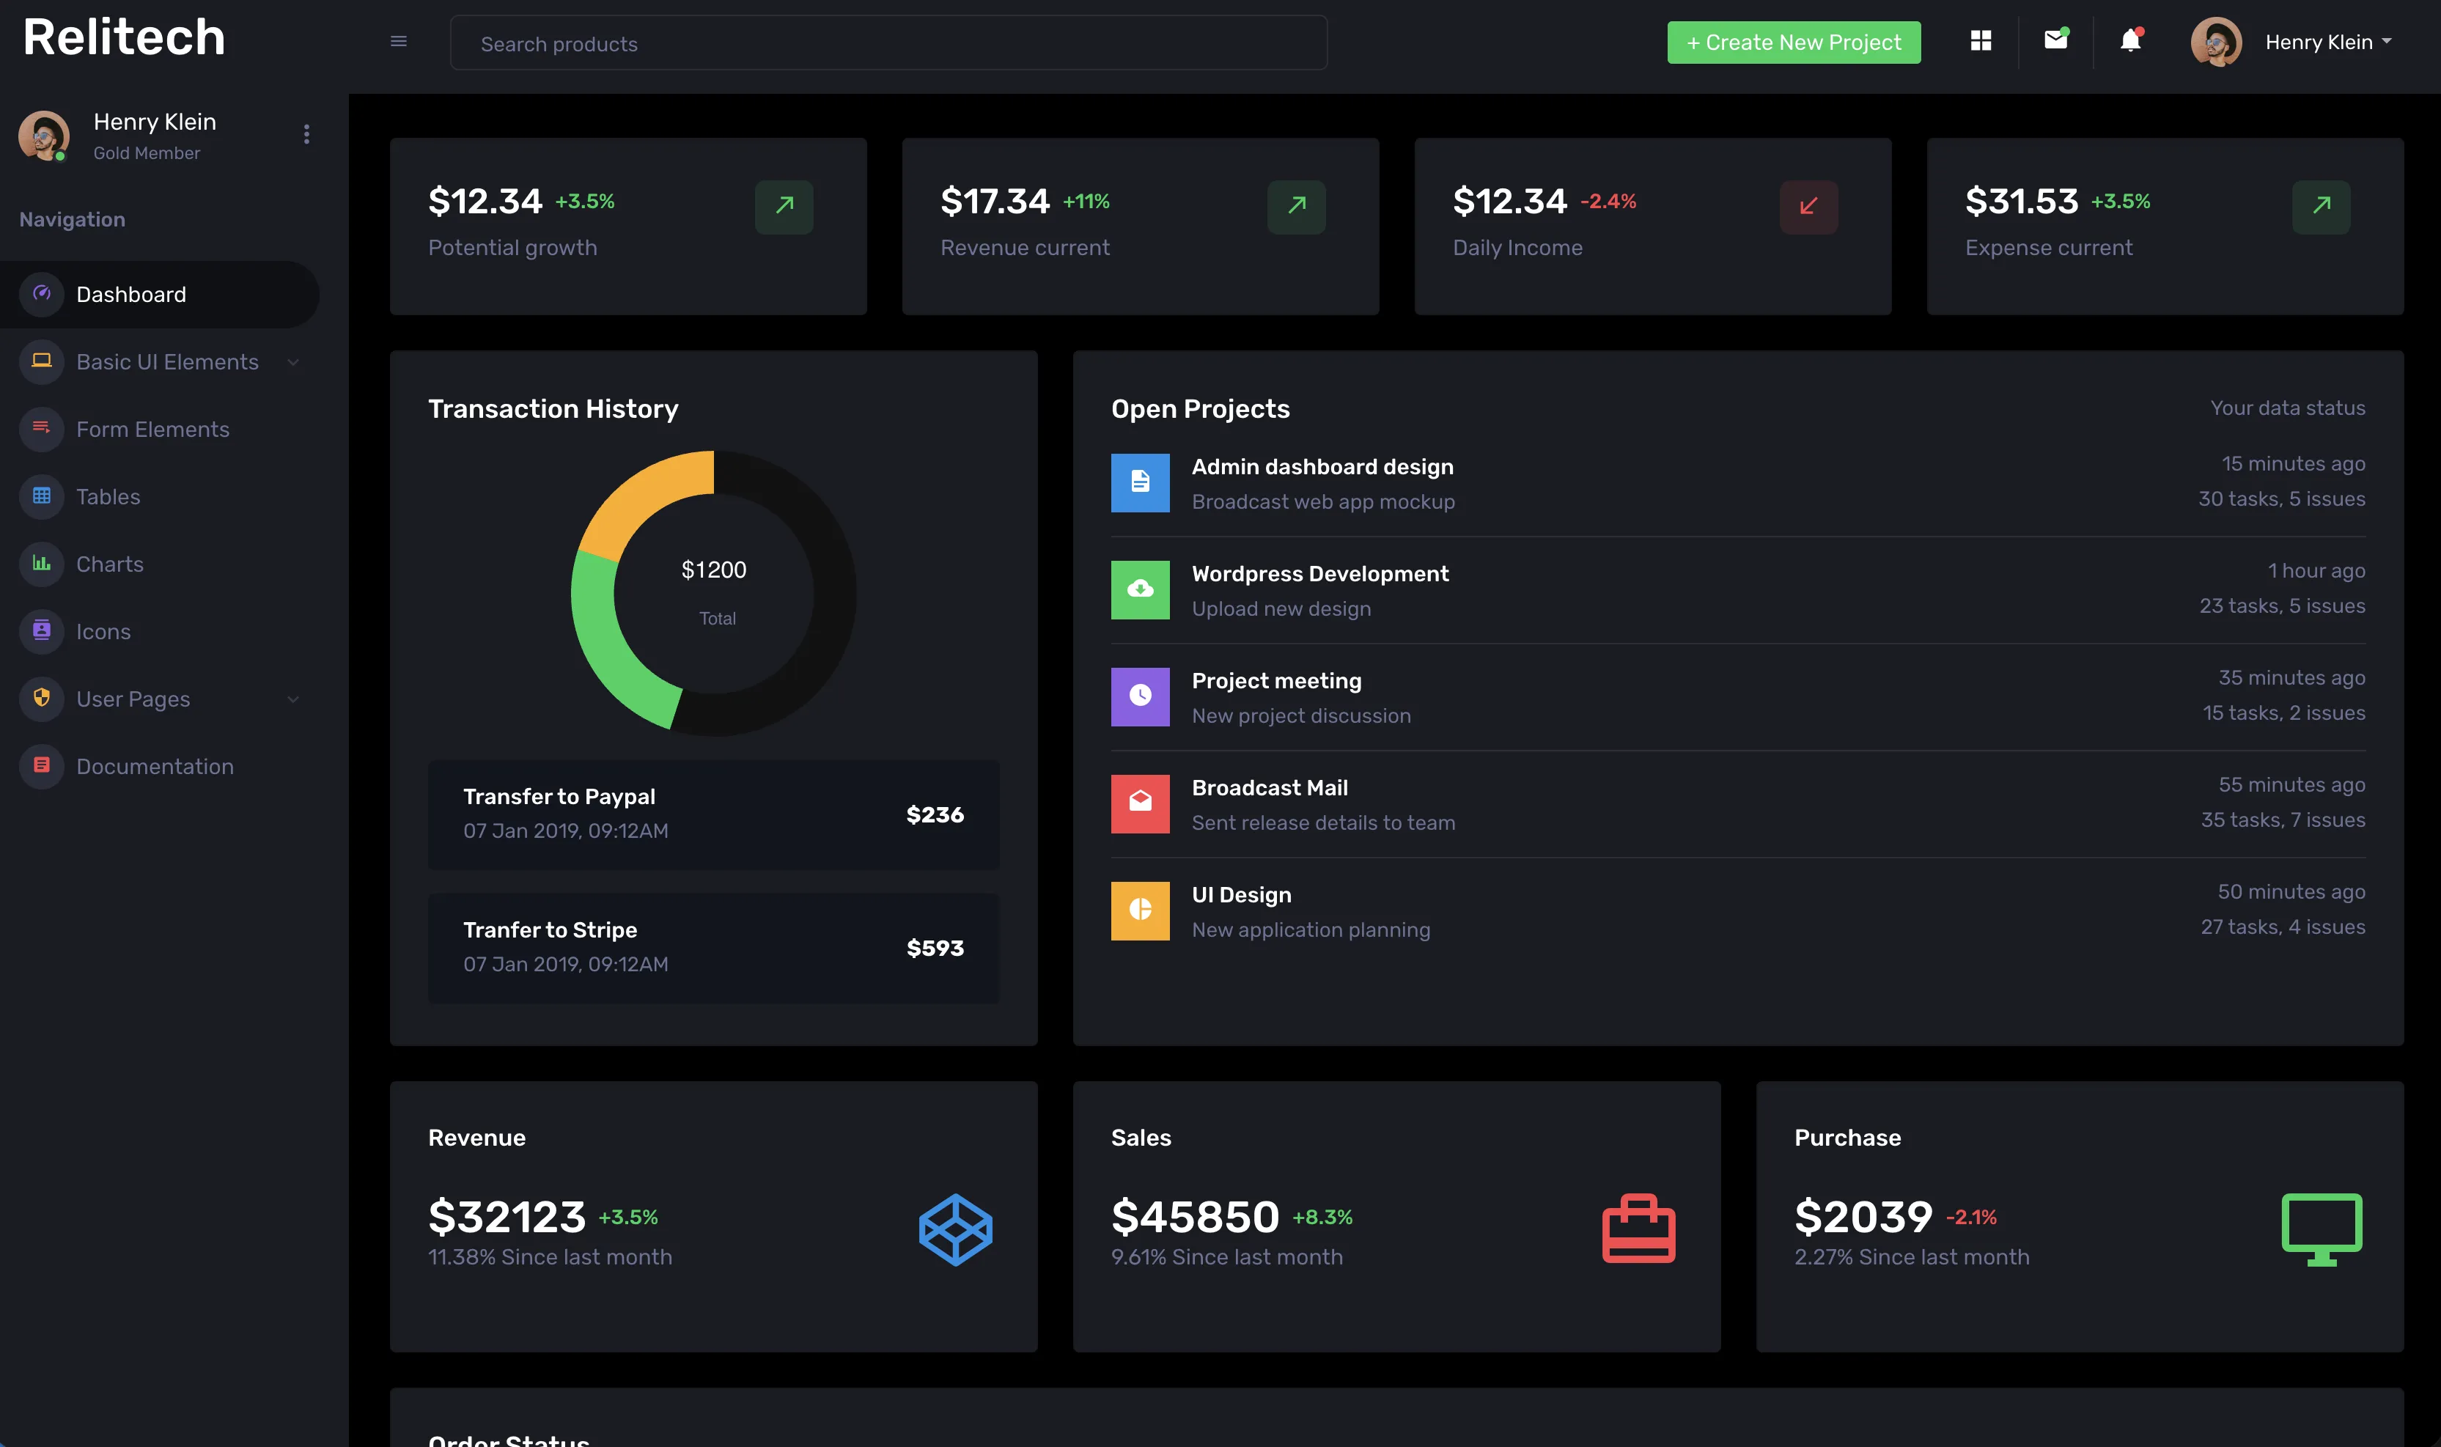This screenshot has height=1447, width=2441.
Task: Open the Broadcast Mail project
Action: coord(1269,787)
